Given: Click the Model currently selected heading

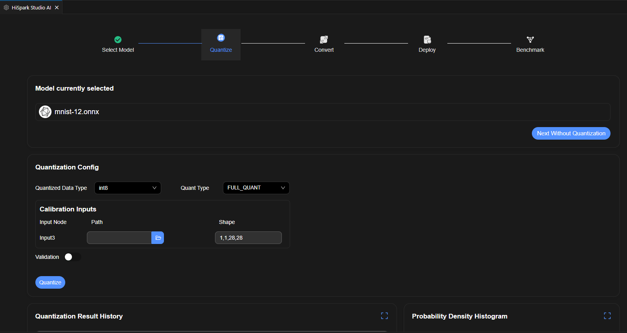Looking at the screenshot, I should (74, 88).
